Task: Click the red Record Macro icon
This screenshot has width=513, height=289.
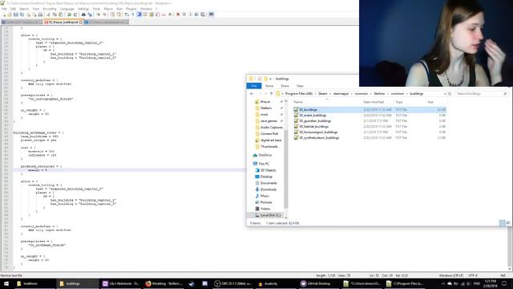Action: [178, 14]
